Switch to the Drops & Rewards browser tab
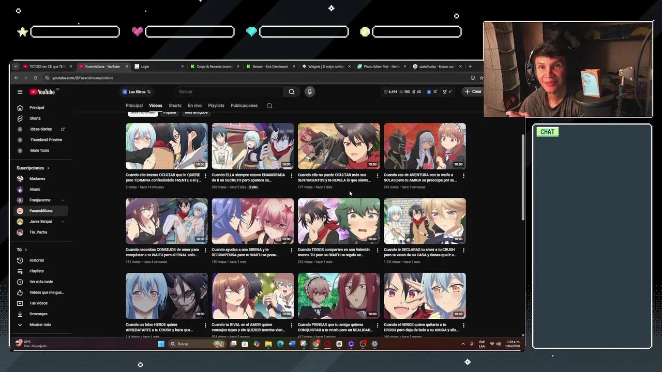This screenshot has width=662, height=372. click(214, 66)
